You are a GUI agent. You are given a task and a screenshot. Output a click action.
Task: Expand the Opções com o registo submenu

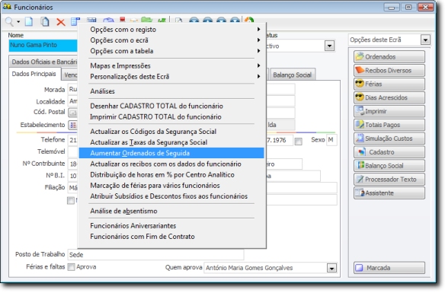click(171, 30)
